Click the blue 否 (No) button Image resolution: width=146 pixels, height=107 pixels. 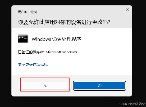coord(99,86)
